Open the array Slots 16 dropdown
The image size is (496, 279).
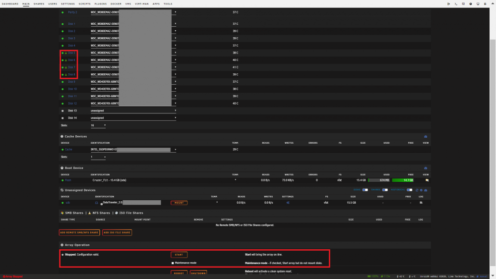pos(98,125)
